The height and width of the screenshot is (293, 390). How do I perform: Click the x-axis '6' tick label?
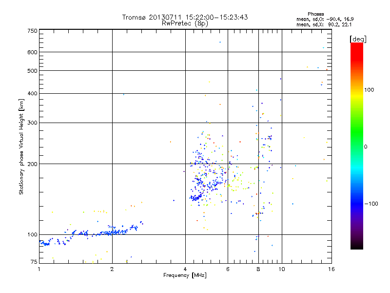(228, 269)
